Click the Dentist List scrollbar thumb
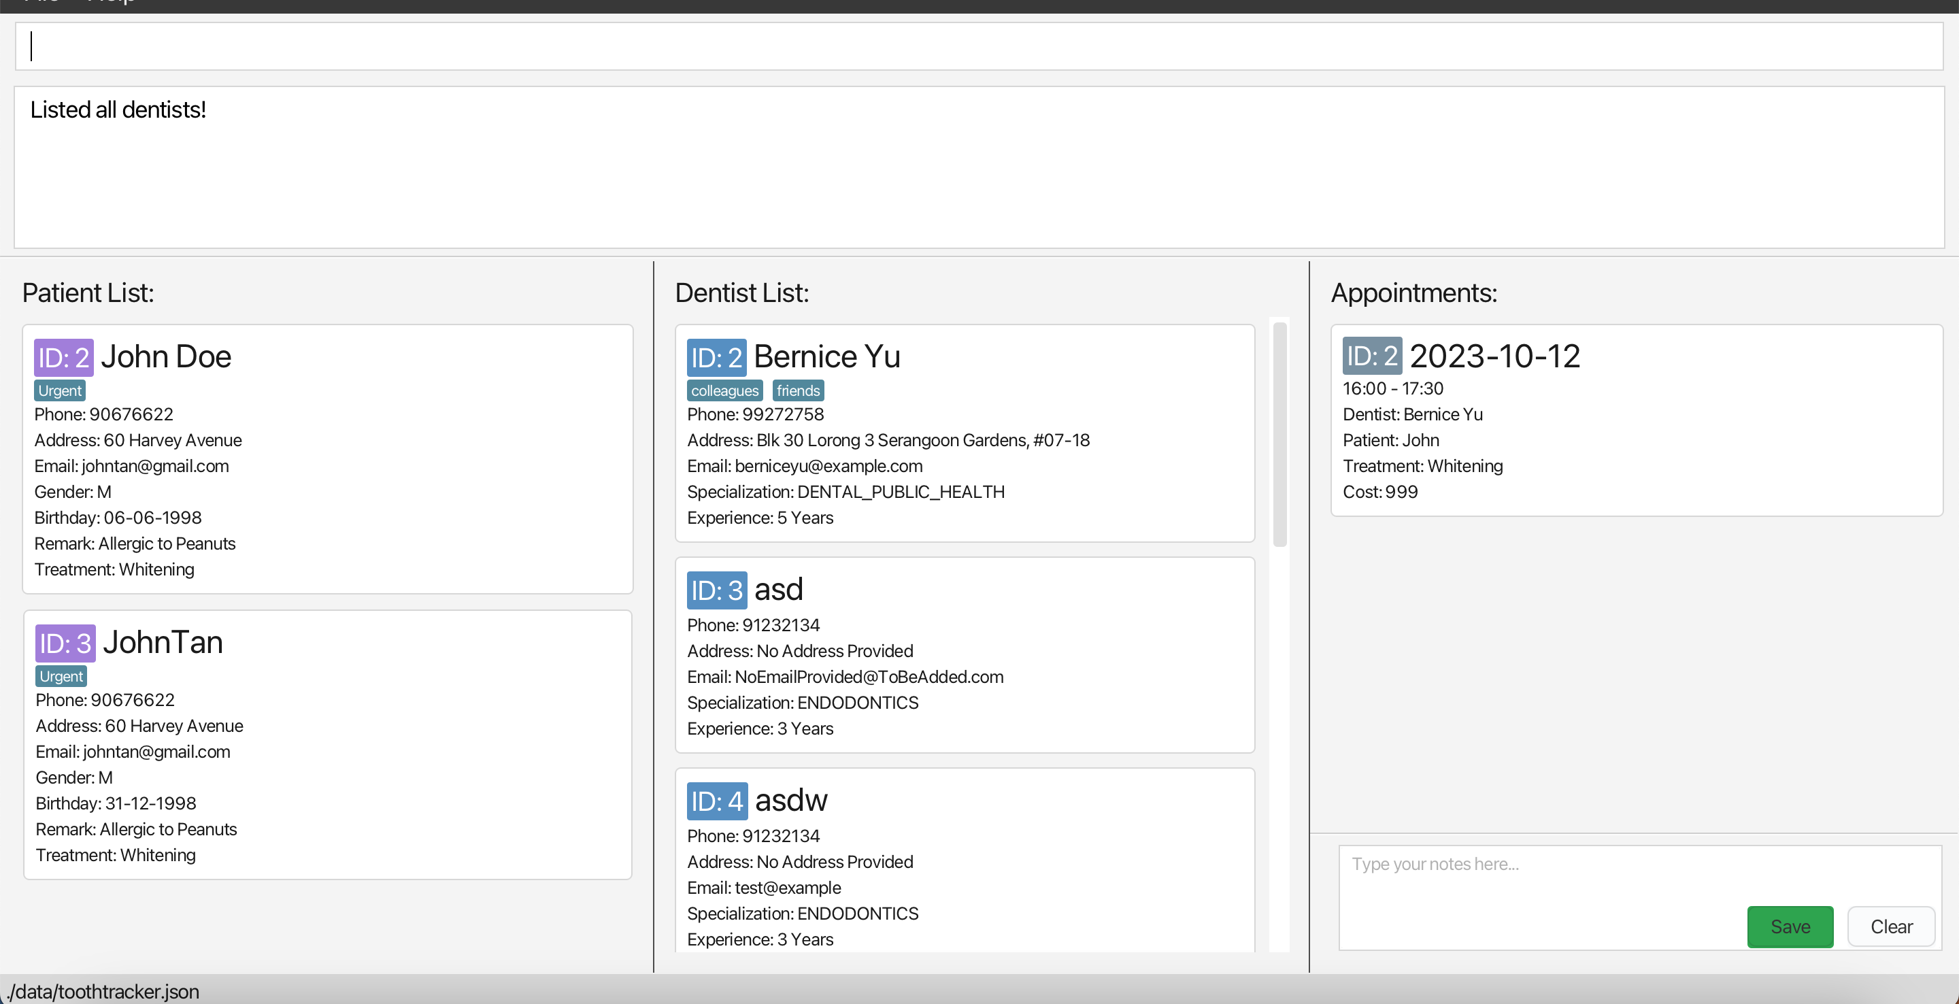The image size is (1959, 1004). 1280,433
